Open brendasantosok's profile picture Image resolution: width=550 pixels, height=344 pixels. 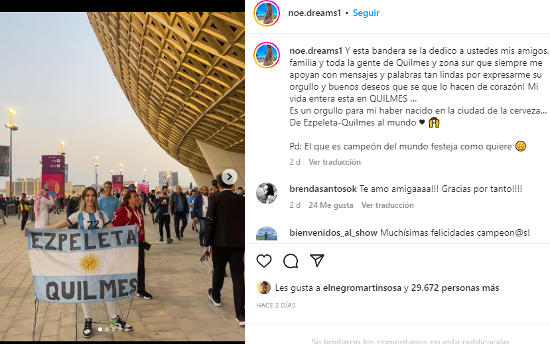267,193
